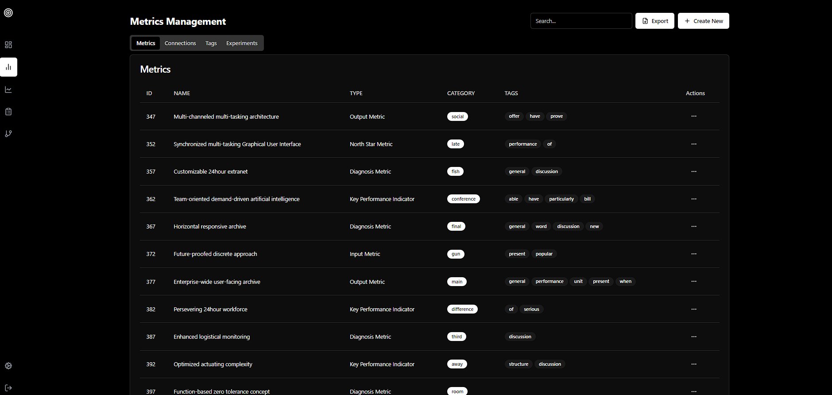Screen dimensions: 832x395
Task: Click the ID column header
Action: click(149, 93)
